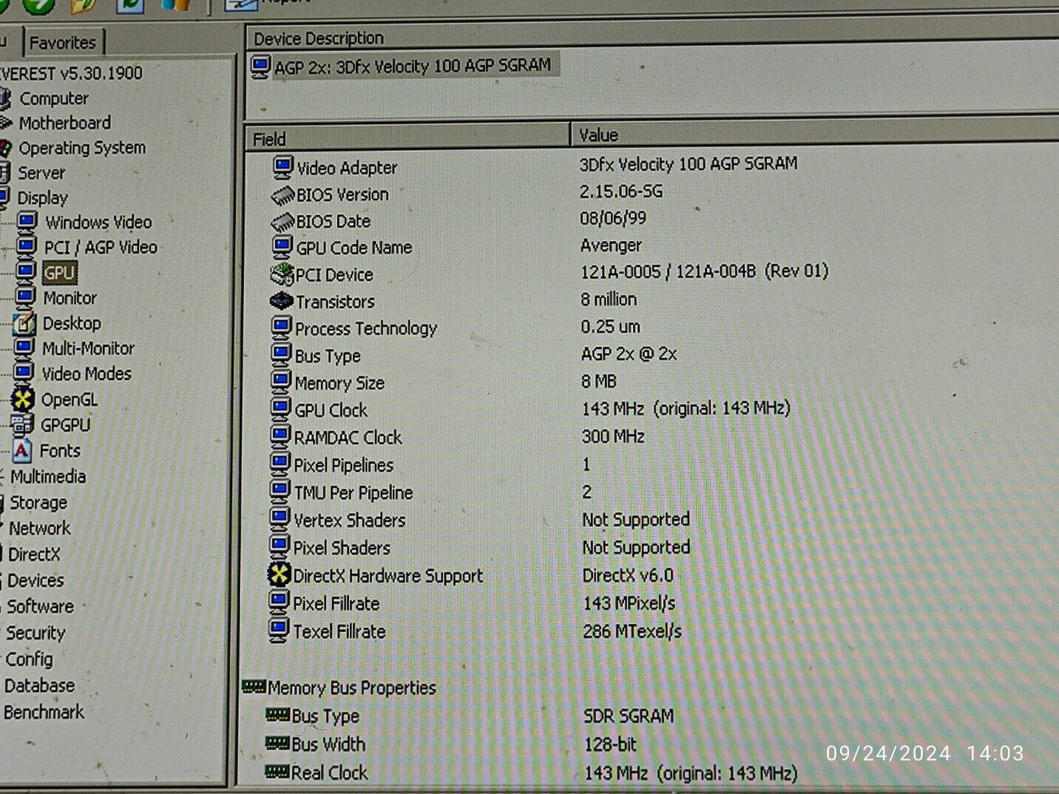Open the Security category
The height and width of the screenshot is (794, 1059).
pyautogui.click(x=35, y=633)
